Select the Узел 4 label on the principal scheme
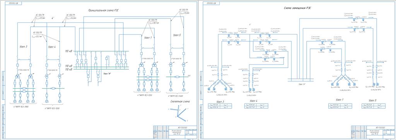This screenshot has width=396, height=140. pos(52,47)
